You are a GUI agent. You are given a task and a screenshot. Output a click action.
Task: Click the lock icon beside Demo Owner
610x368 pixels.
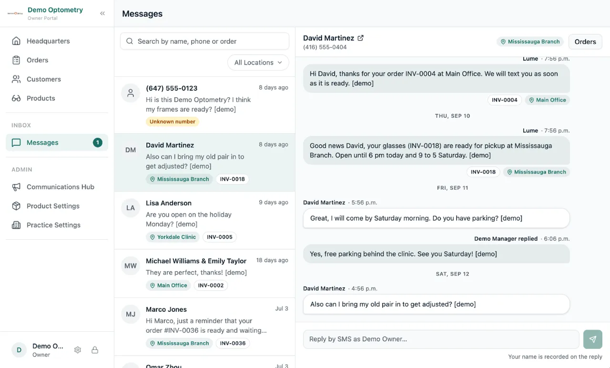point(95,350)
